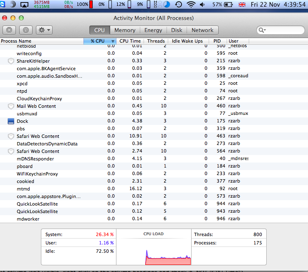The image size is (308, 272).
Task: Select the mtmd process row
Action: tap(154, 189)
